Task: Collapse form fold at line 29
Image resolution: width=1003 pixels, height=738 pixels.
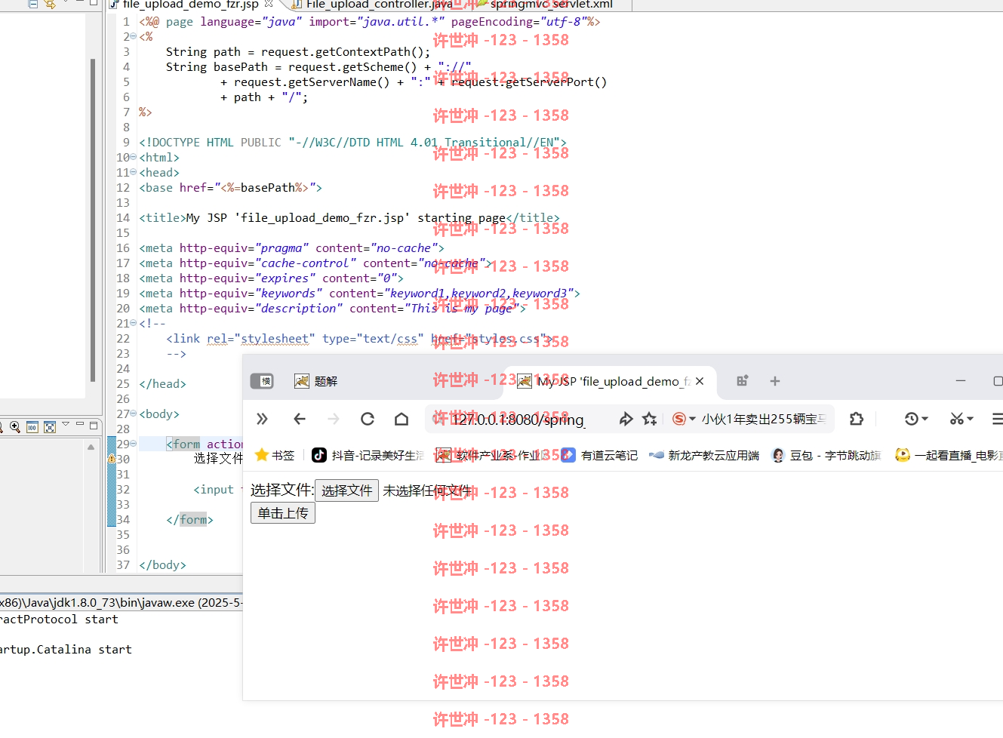Action: (x=134, y=444)
